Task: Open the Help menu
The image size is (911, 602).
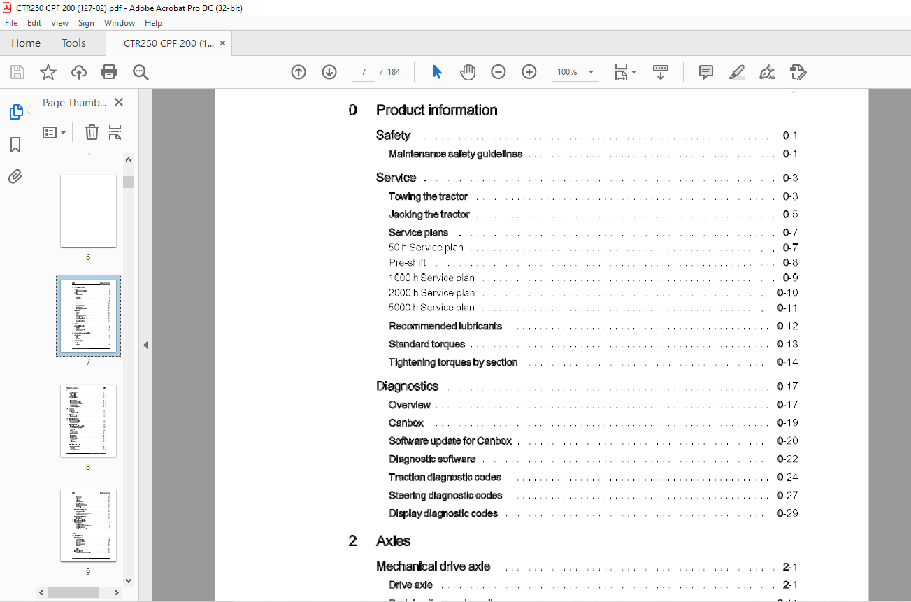Action: pyautogui.click(x=153, y=23)
